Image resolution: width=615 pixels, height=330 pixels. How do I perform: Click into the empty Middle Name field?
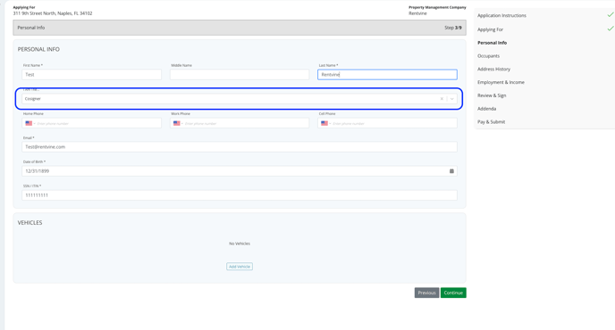pyautogui.click(x=240, y=74)
